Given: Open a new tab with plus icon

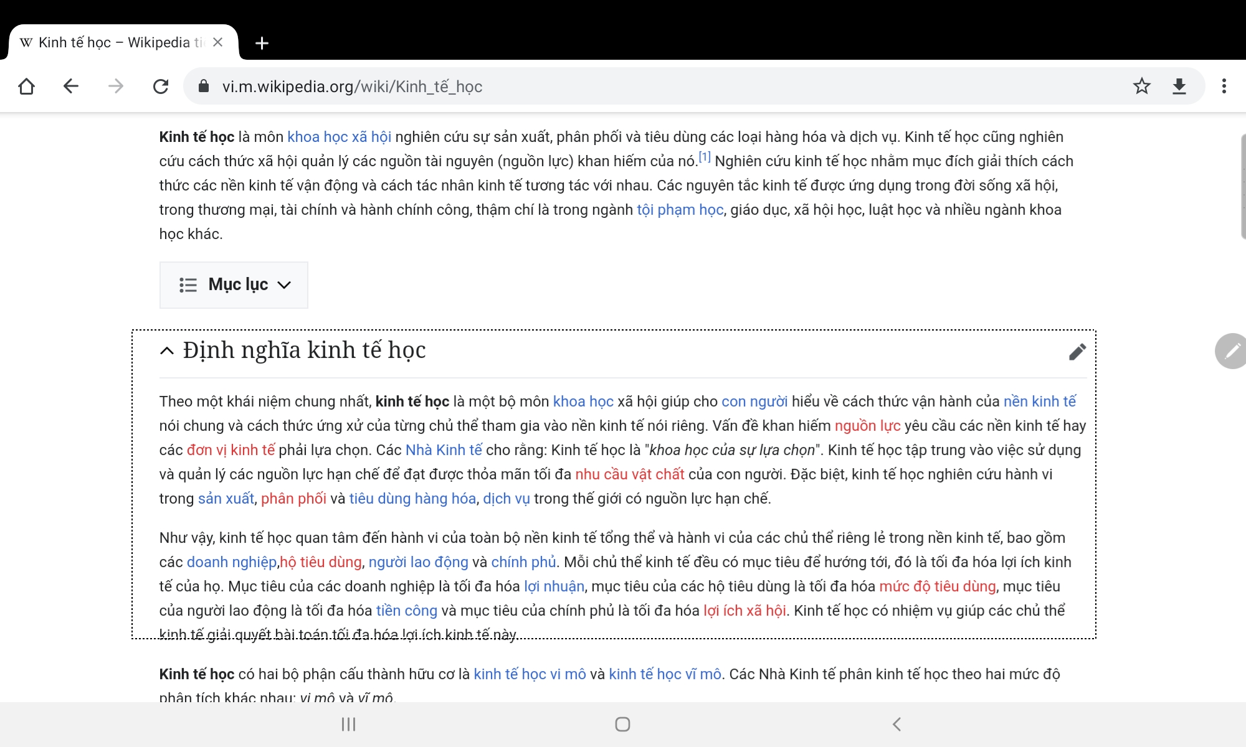Looking at the screenshot, I should [x=262, y=43].
